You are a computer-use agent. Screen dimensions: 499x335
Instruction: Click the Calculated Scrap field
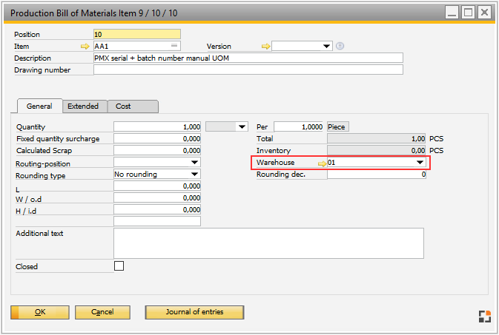tap(157, 150)
